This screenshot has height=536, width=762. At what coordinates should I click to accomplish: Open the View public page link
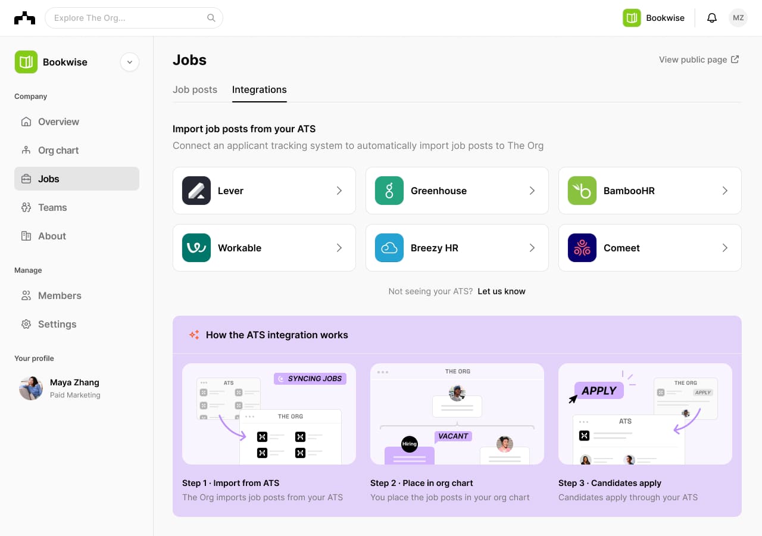tap(698, 60)
